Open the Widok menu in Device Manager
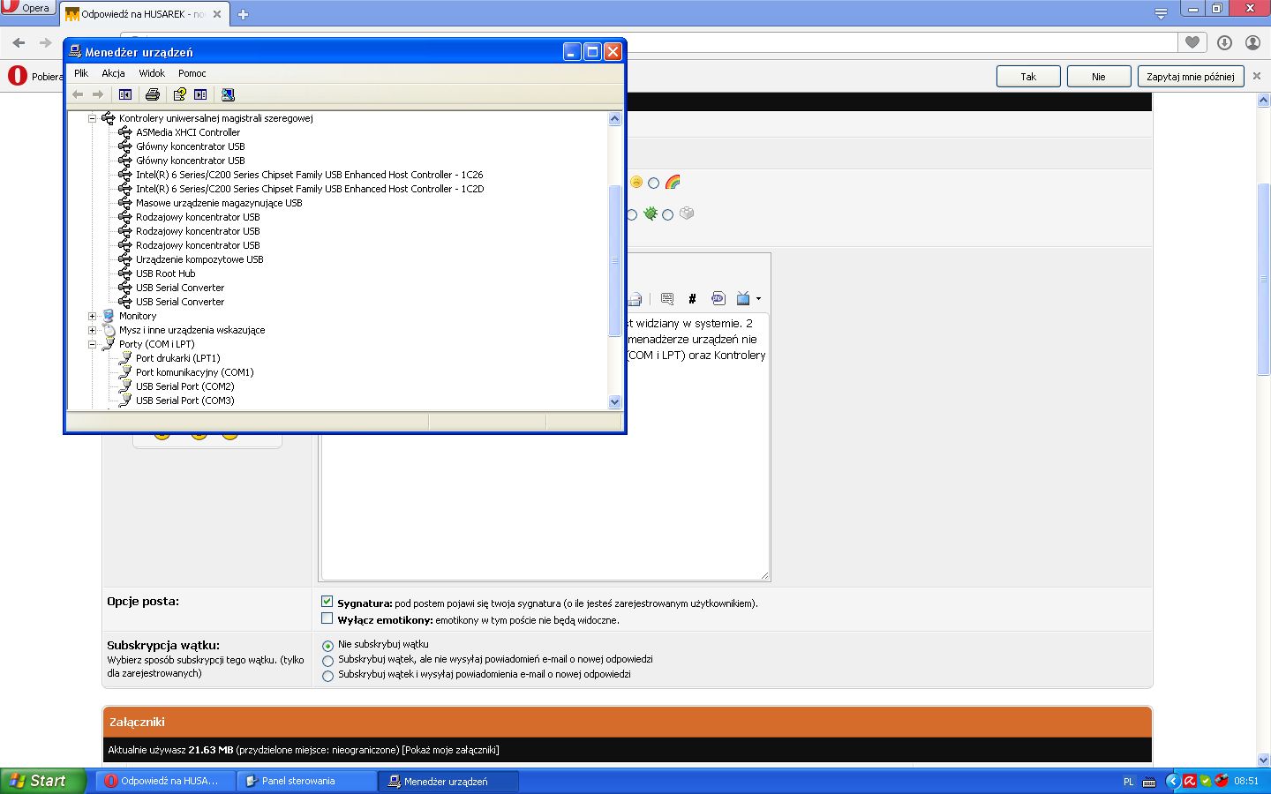Screen dimensions: 1271x794 [152, 73]
